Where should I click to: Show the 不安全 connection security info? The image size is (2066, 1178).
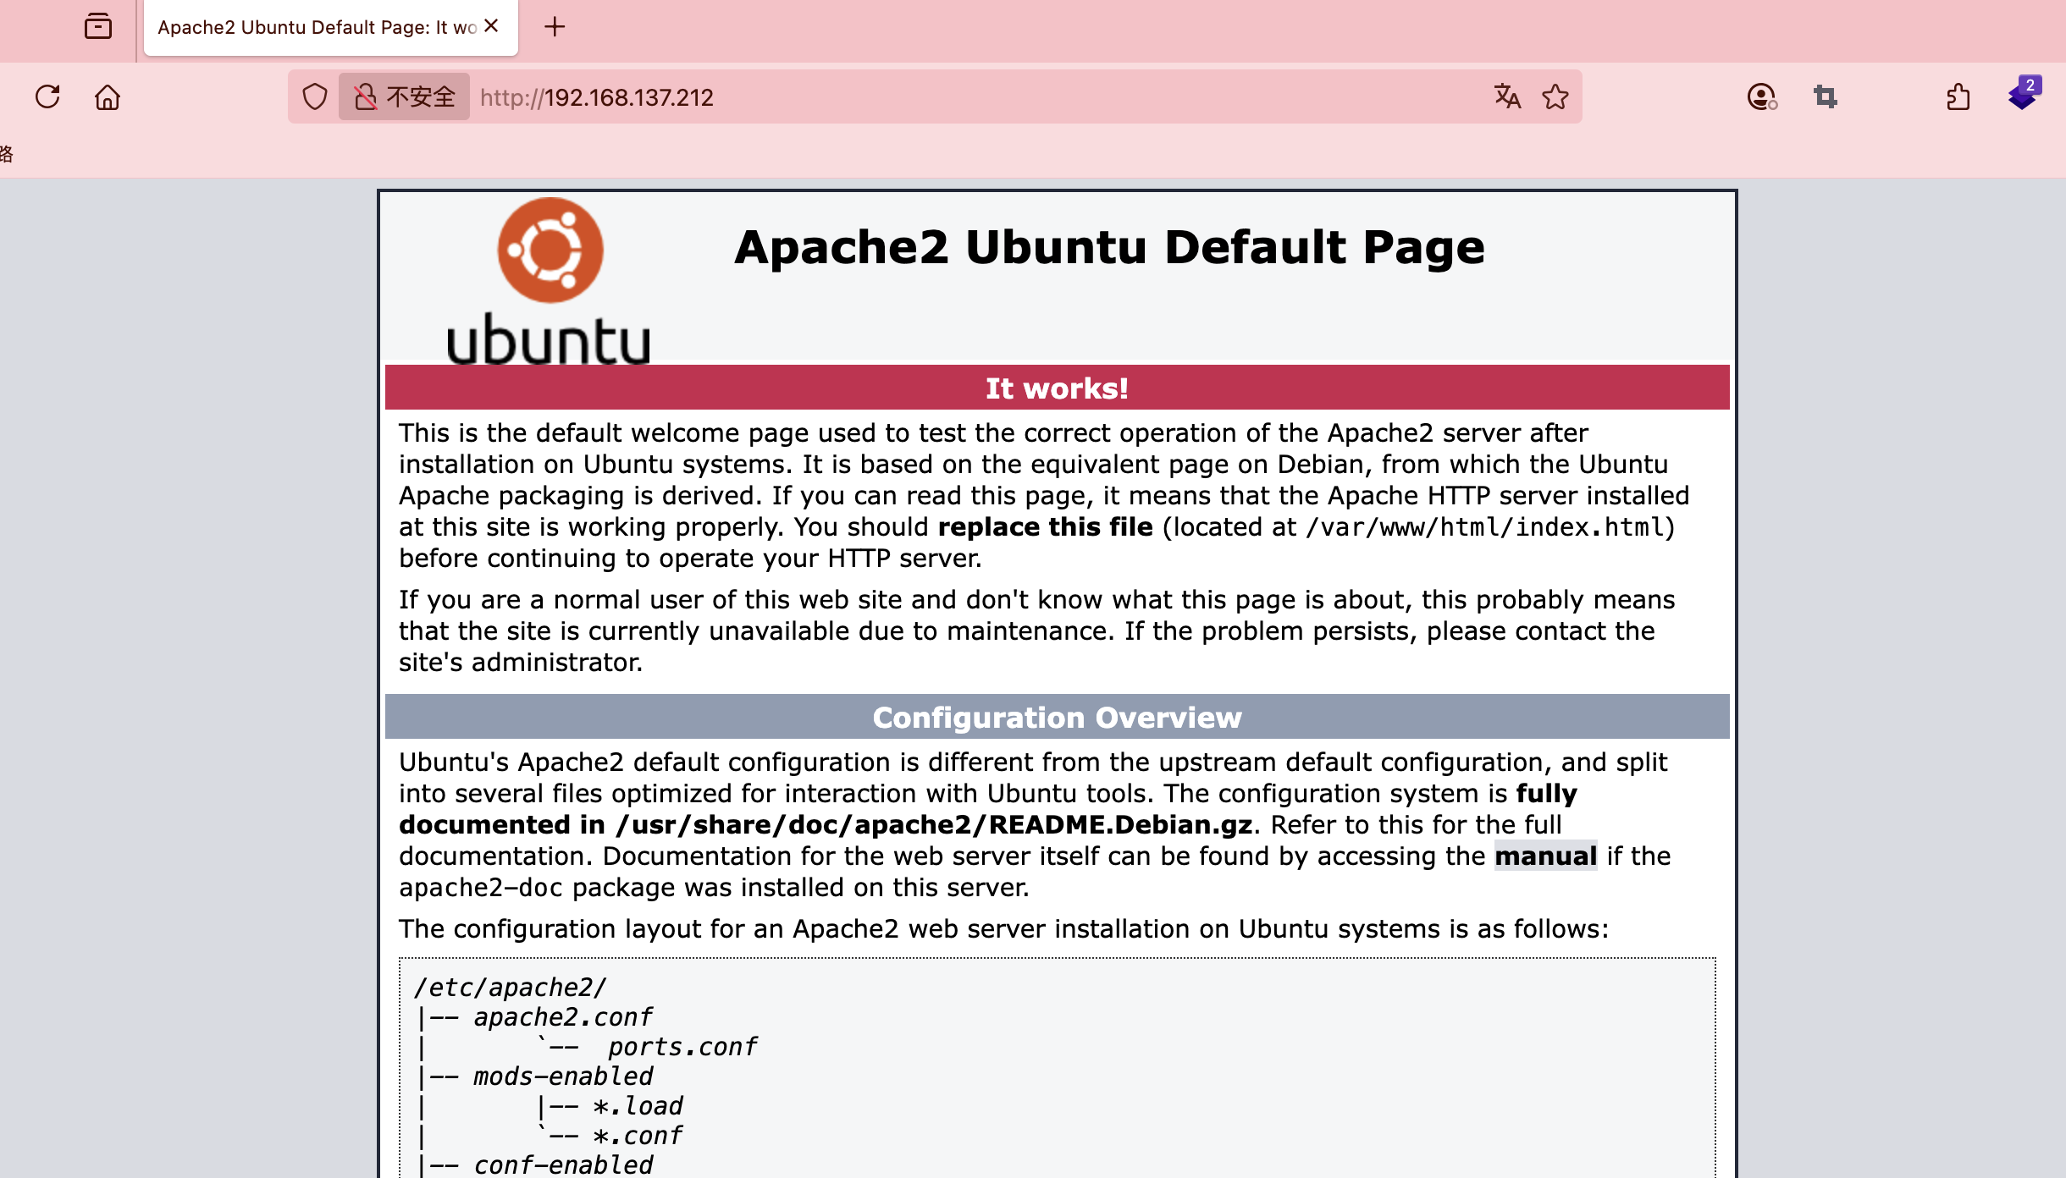[404, 96]
